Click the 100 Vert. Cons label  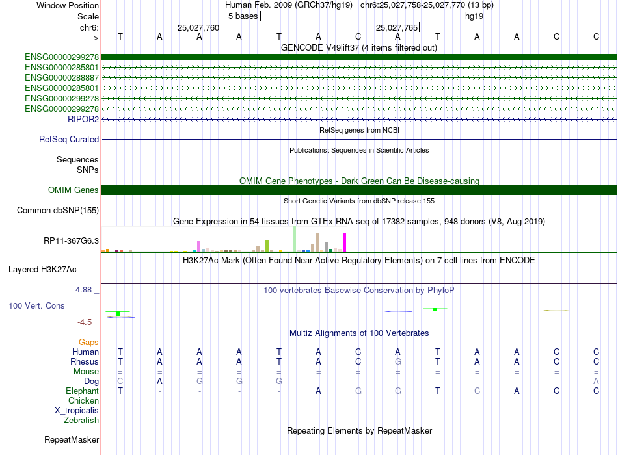(x=36, y=305)
